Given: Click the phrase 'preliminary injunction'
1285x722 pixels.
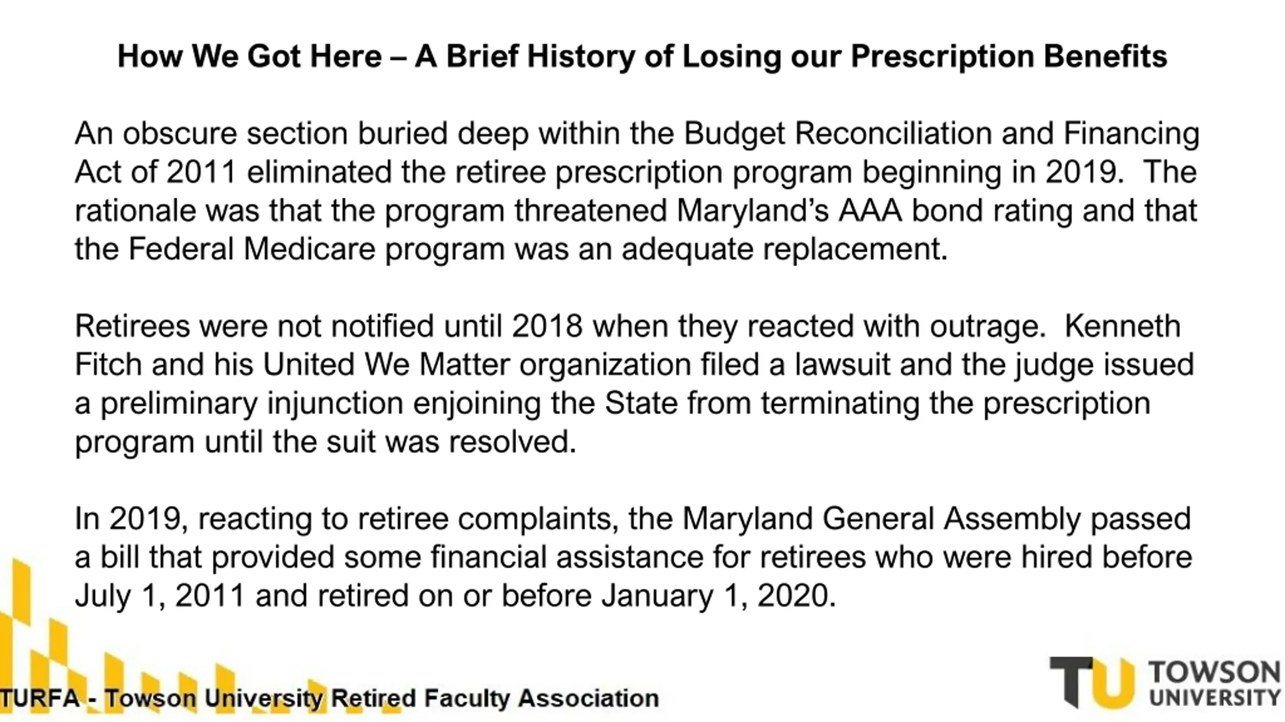Looking at the screenshot, I should (x=252, y=404).
